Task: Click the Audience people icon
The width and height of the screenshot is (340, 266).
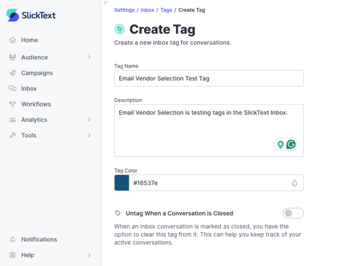Action: click(13, 57)
